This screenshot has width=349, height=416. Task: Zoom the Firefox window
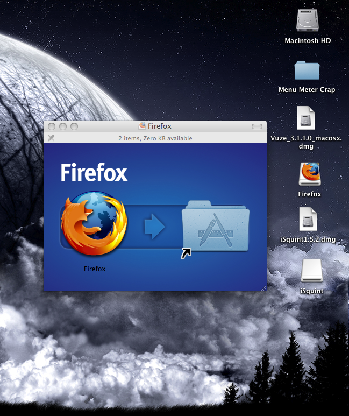tap(74, 126)
